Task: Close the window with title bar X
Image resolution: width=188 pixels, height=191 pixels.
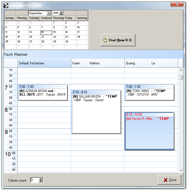Action: click(x=177, y=4)
